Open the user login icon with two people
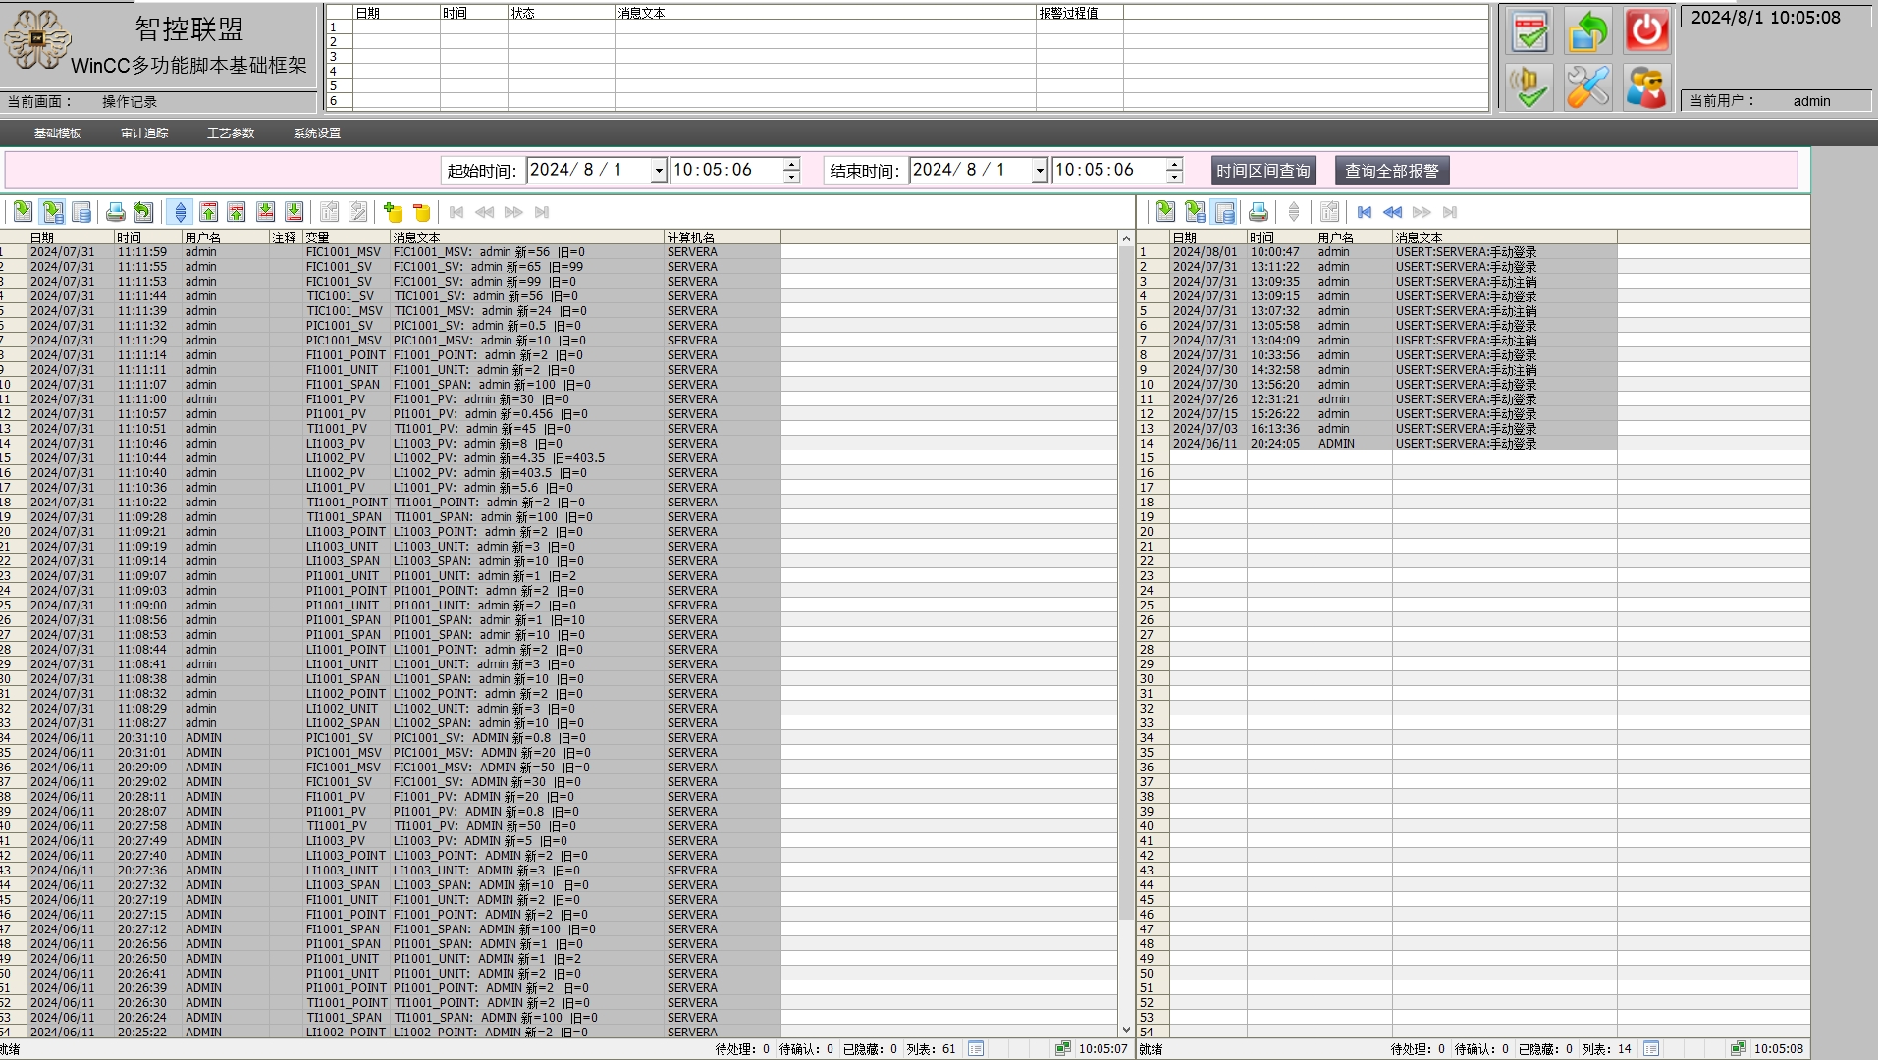 pos(1646,87)
